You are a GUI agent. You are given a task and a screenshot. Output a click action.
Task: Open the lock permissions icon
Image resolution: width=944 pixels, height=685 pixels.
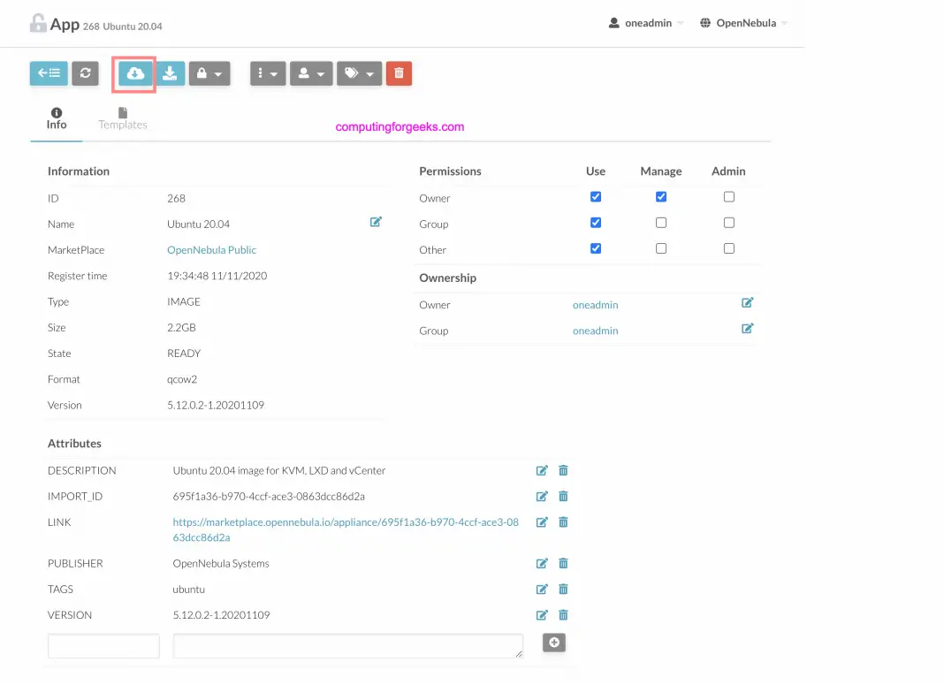tap(209, 73)
